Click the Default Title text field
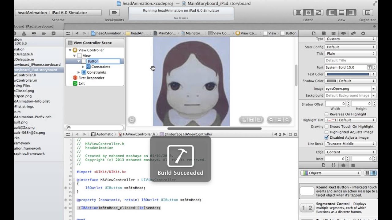The width and height of the screenshot is (392, 220). [x=350, y=60]
